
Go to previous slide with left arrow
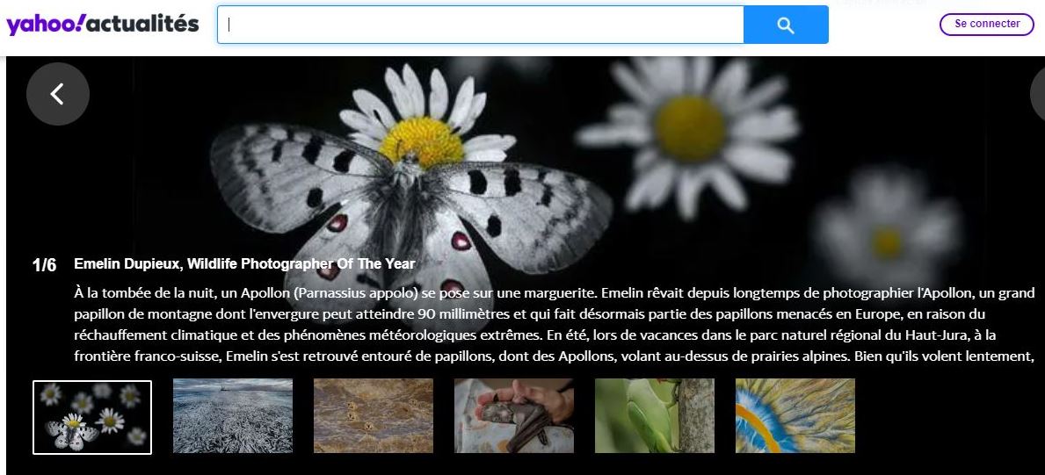[58, 94]
